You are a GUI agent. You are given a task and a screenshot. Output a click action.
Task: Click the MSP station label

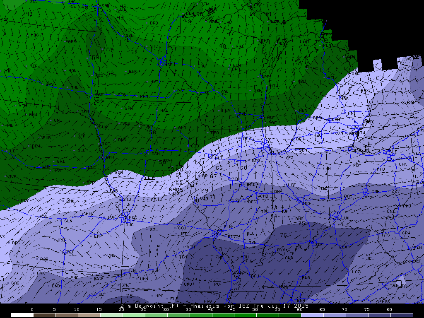(168, 65)
